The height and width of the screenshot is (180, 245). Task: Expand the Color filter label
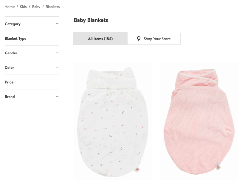coord(10,68)
